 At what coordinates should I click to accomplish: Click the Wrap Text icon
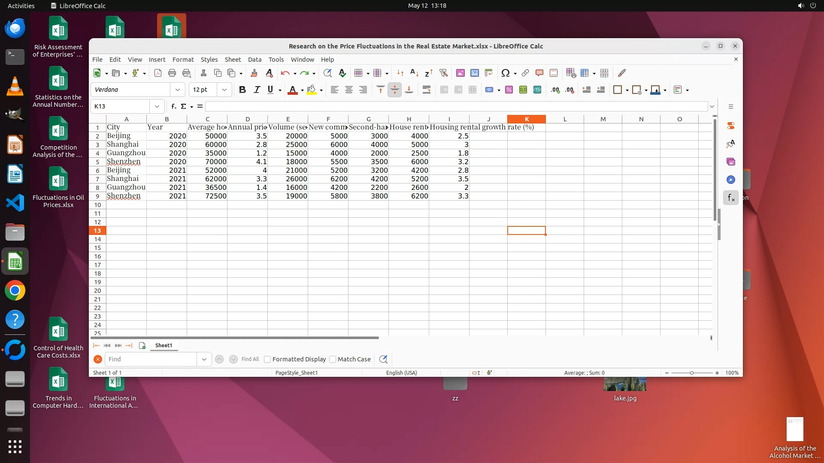(426, 90)
